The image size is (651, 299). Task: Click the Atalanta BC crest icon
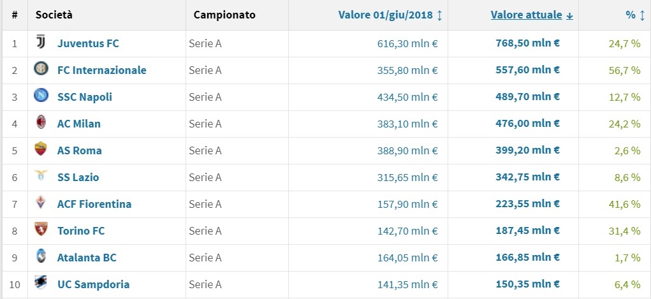pos(41,258)
